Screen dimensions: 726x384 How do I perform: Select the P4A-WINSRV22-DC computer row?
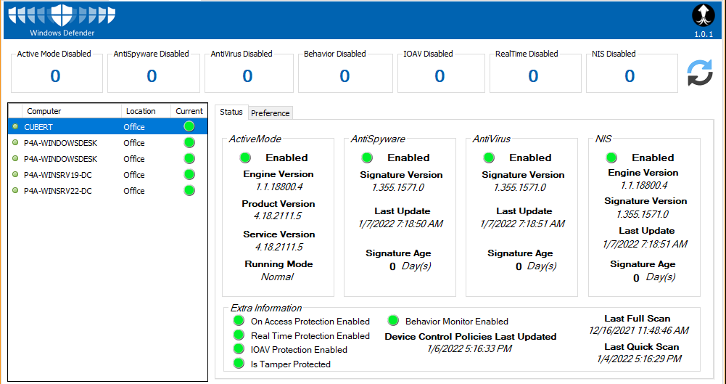coord(108,190)
